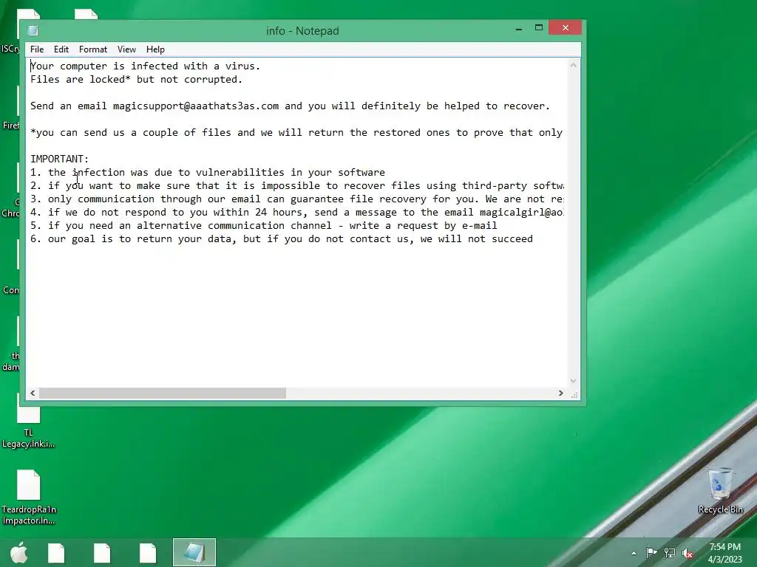Click the vertical scrollbar up arrow
This screenshot has width=757, height=567.
coord(573,65)
